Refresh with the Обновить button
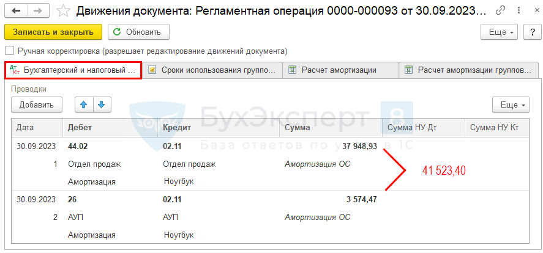 pyautogui.click(x=138, y=32)
